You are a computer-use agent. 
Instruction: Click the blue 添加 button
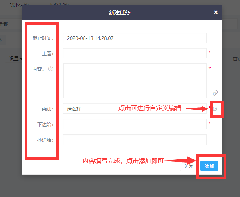209,166
